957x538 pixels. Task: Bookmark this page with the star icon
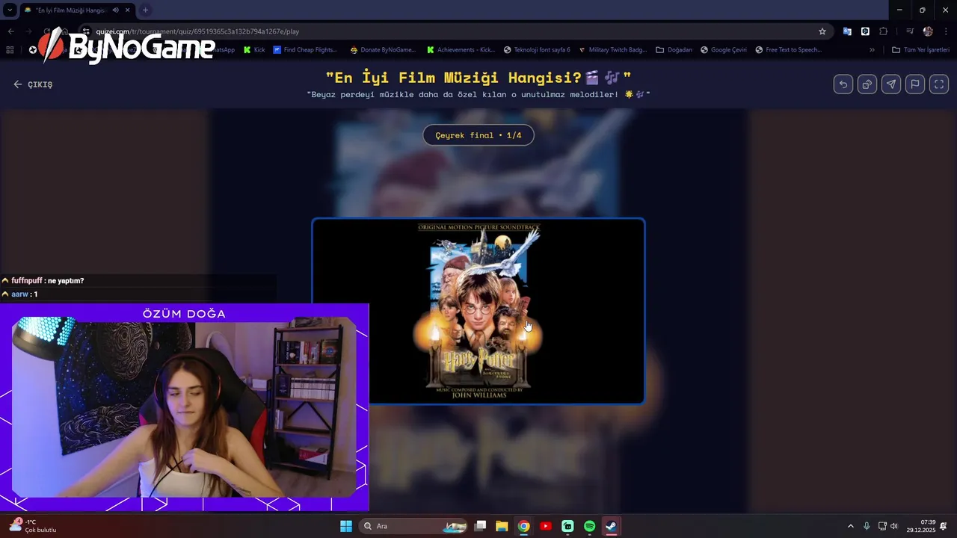[822, 31]
